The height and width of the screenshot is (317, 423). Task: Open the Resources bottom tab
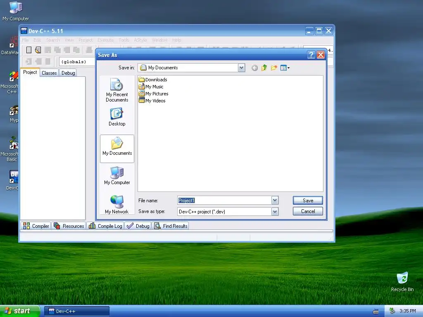[69, 226]
